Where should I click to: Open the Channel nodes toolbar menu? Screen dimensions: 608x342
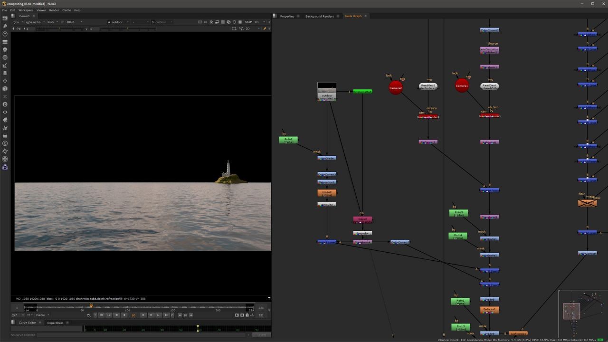pos(5,42)
